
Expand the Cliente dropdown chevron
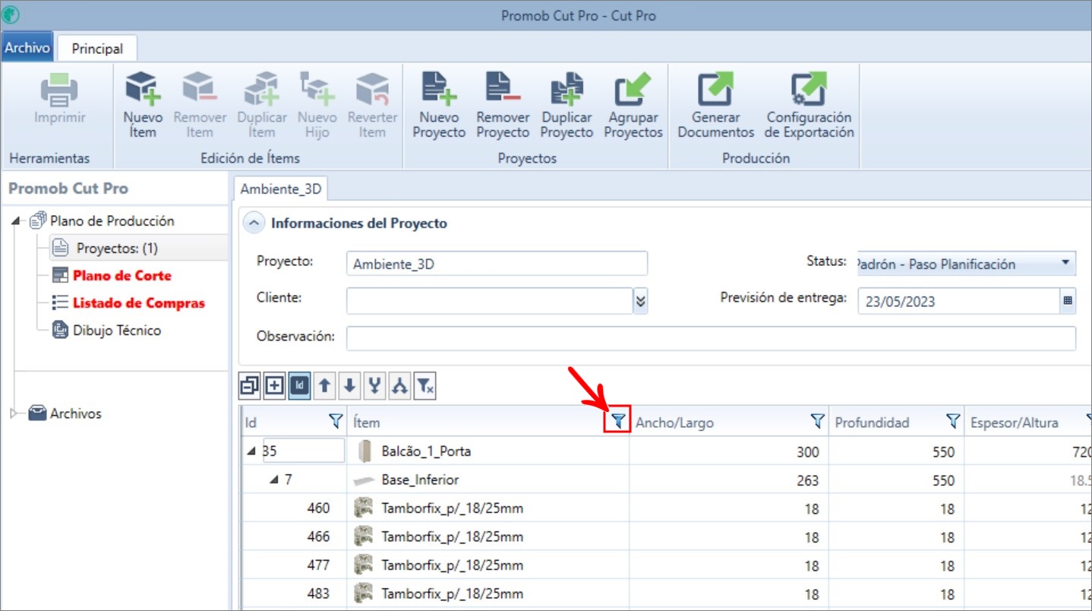tap(640, 301)
